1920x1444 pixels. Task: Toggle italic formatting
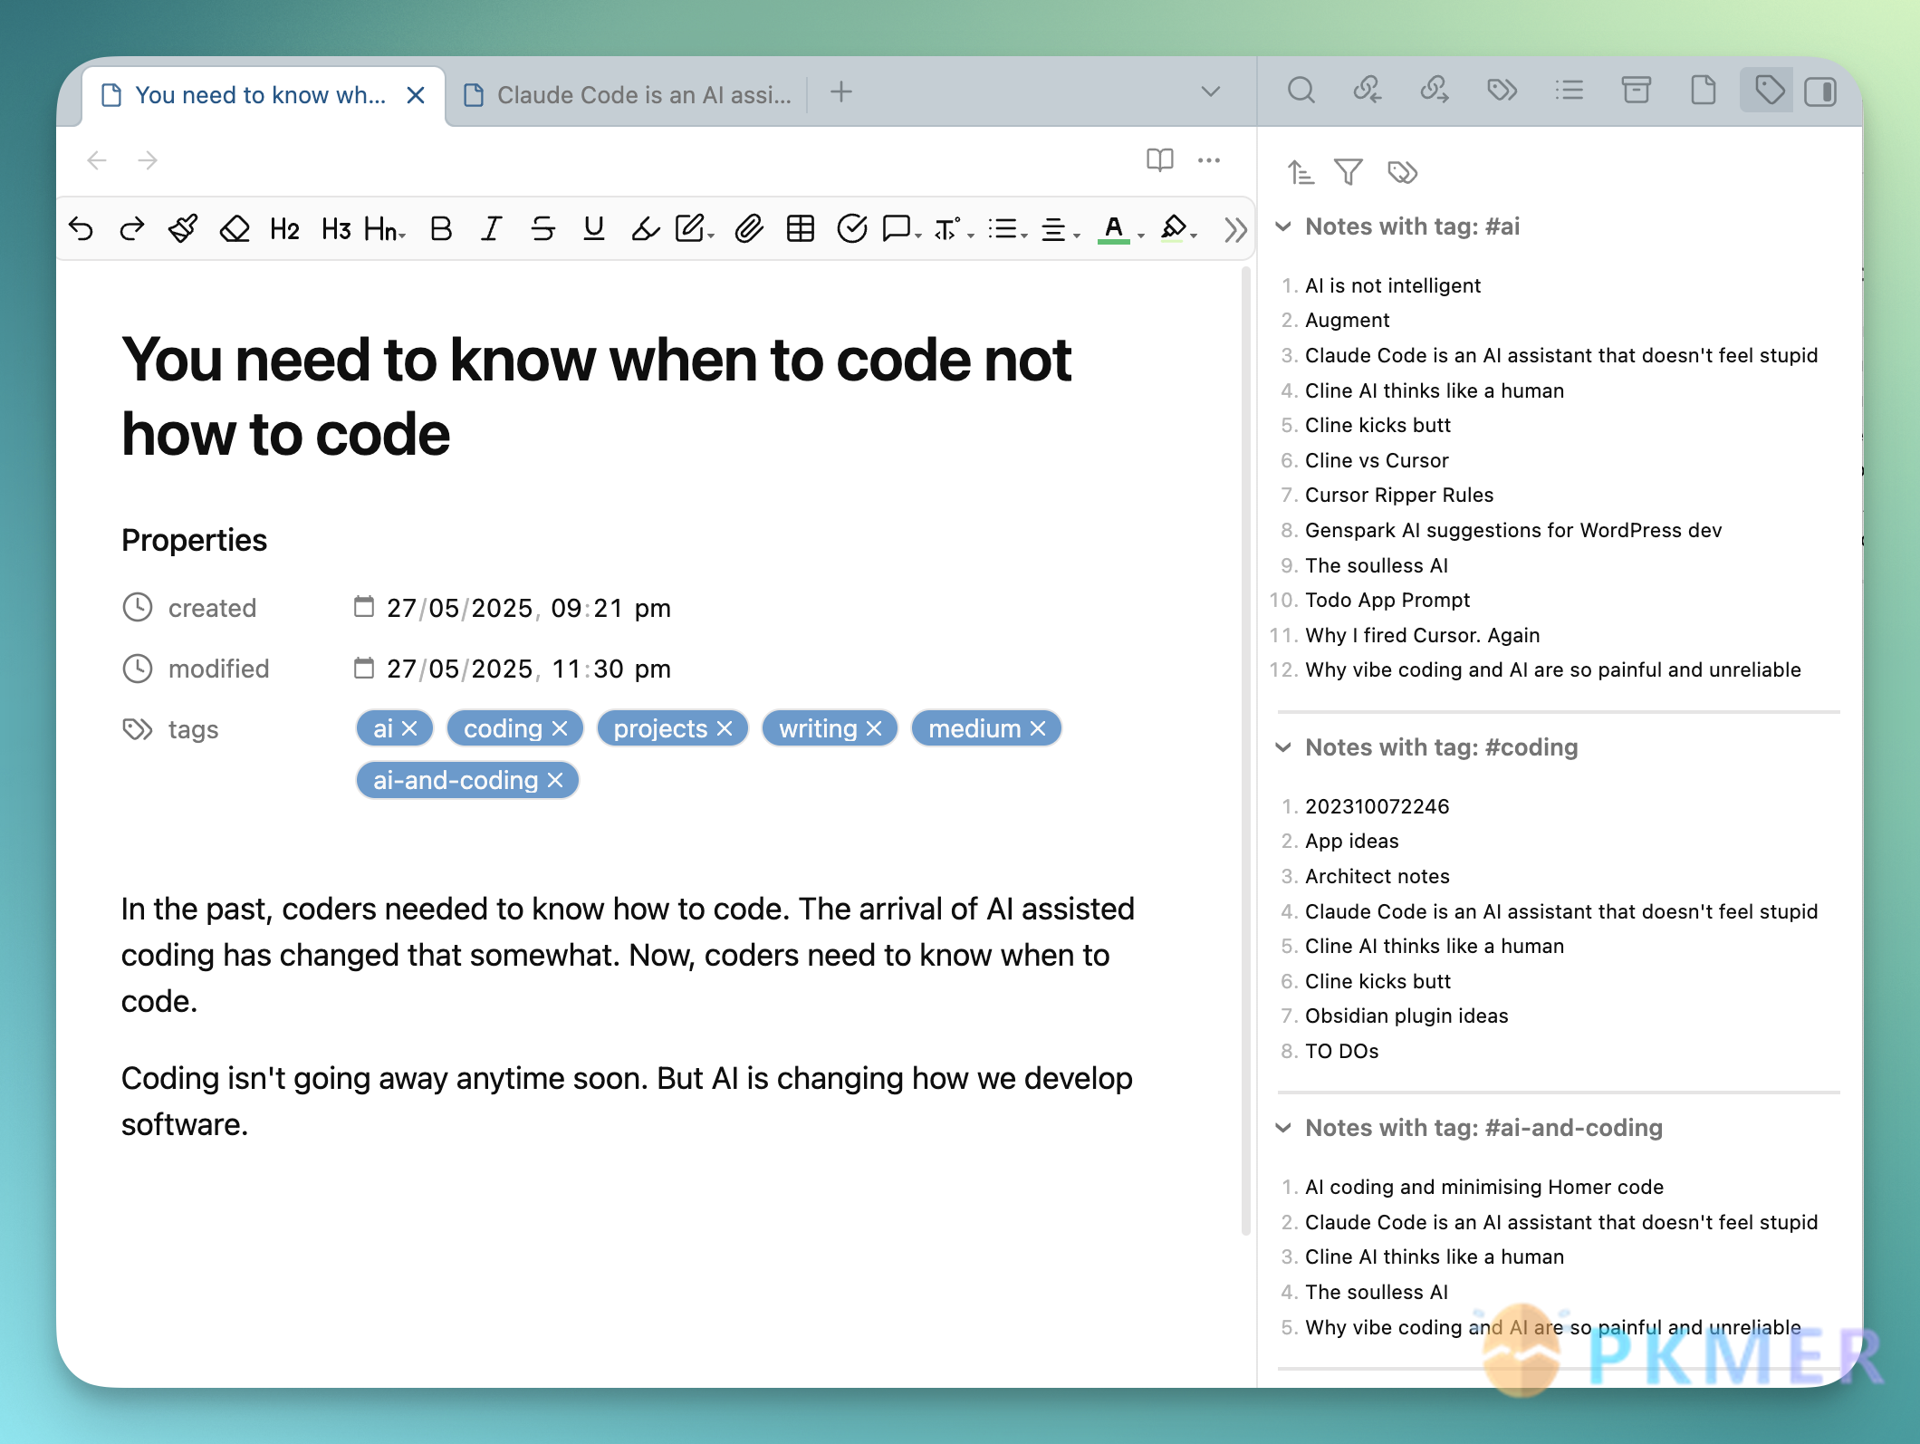[492, 229]
